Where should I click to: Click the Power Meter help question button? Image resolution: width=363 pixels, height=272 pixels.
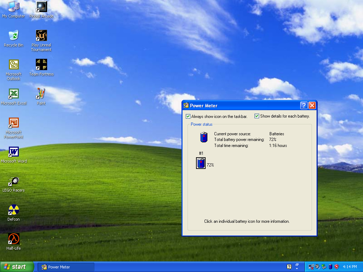[304, 106]
